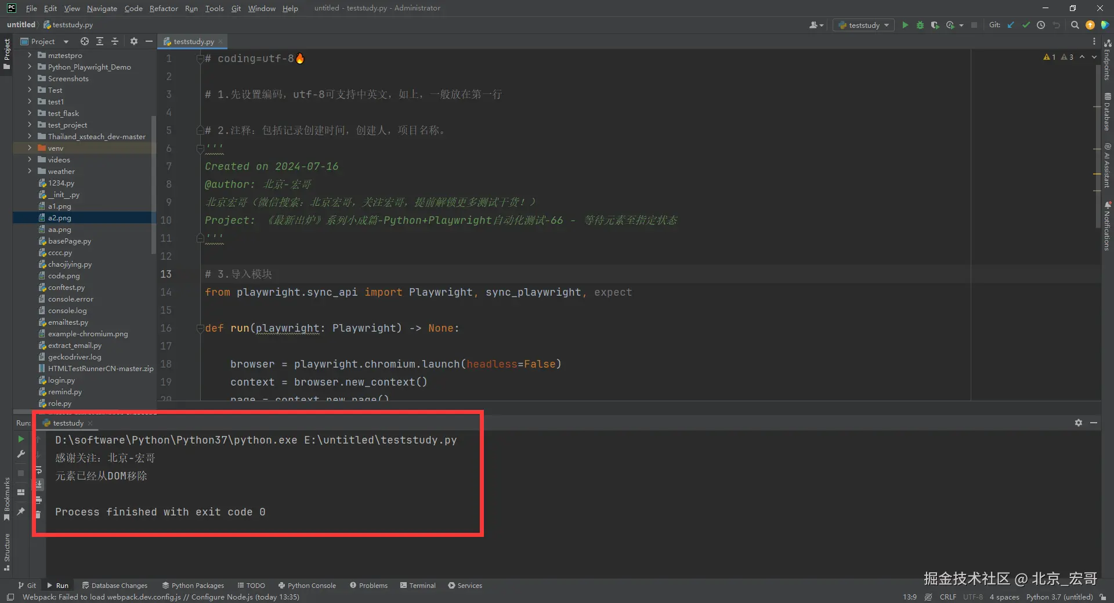Switch to the Terminal tab
Viewport: 1114px width, 603px height.
(x=418, y=585)
